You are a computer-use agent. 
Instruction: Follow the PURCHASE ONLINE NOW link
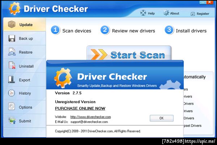point(80,108)
